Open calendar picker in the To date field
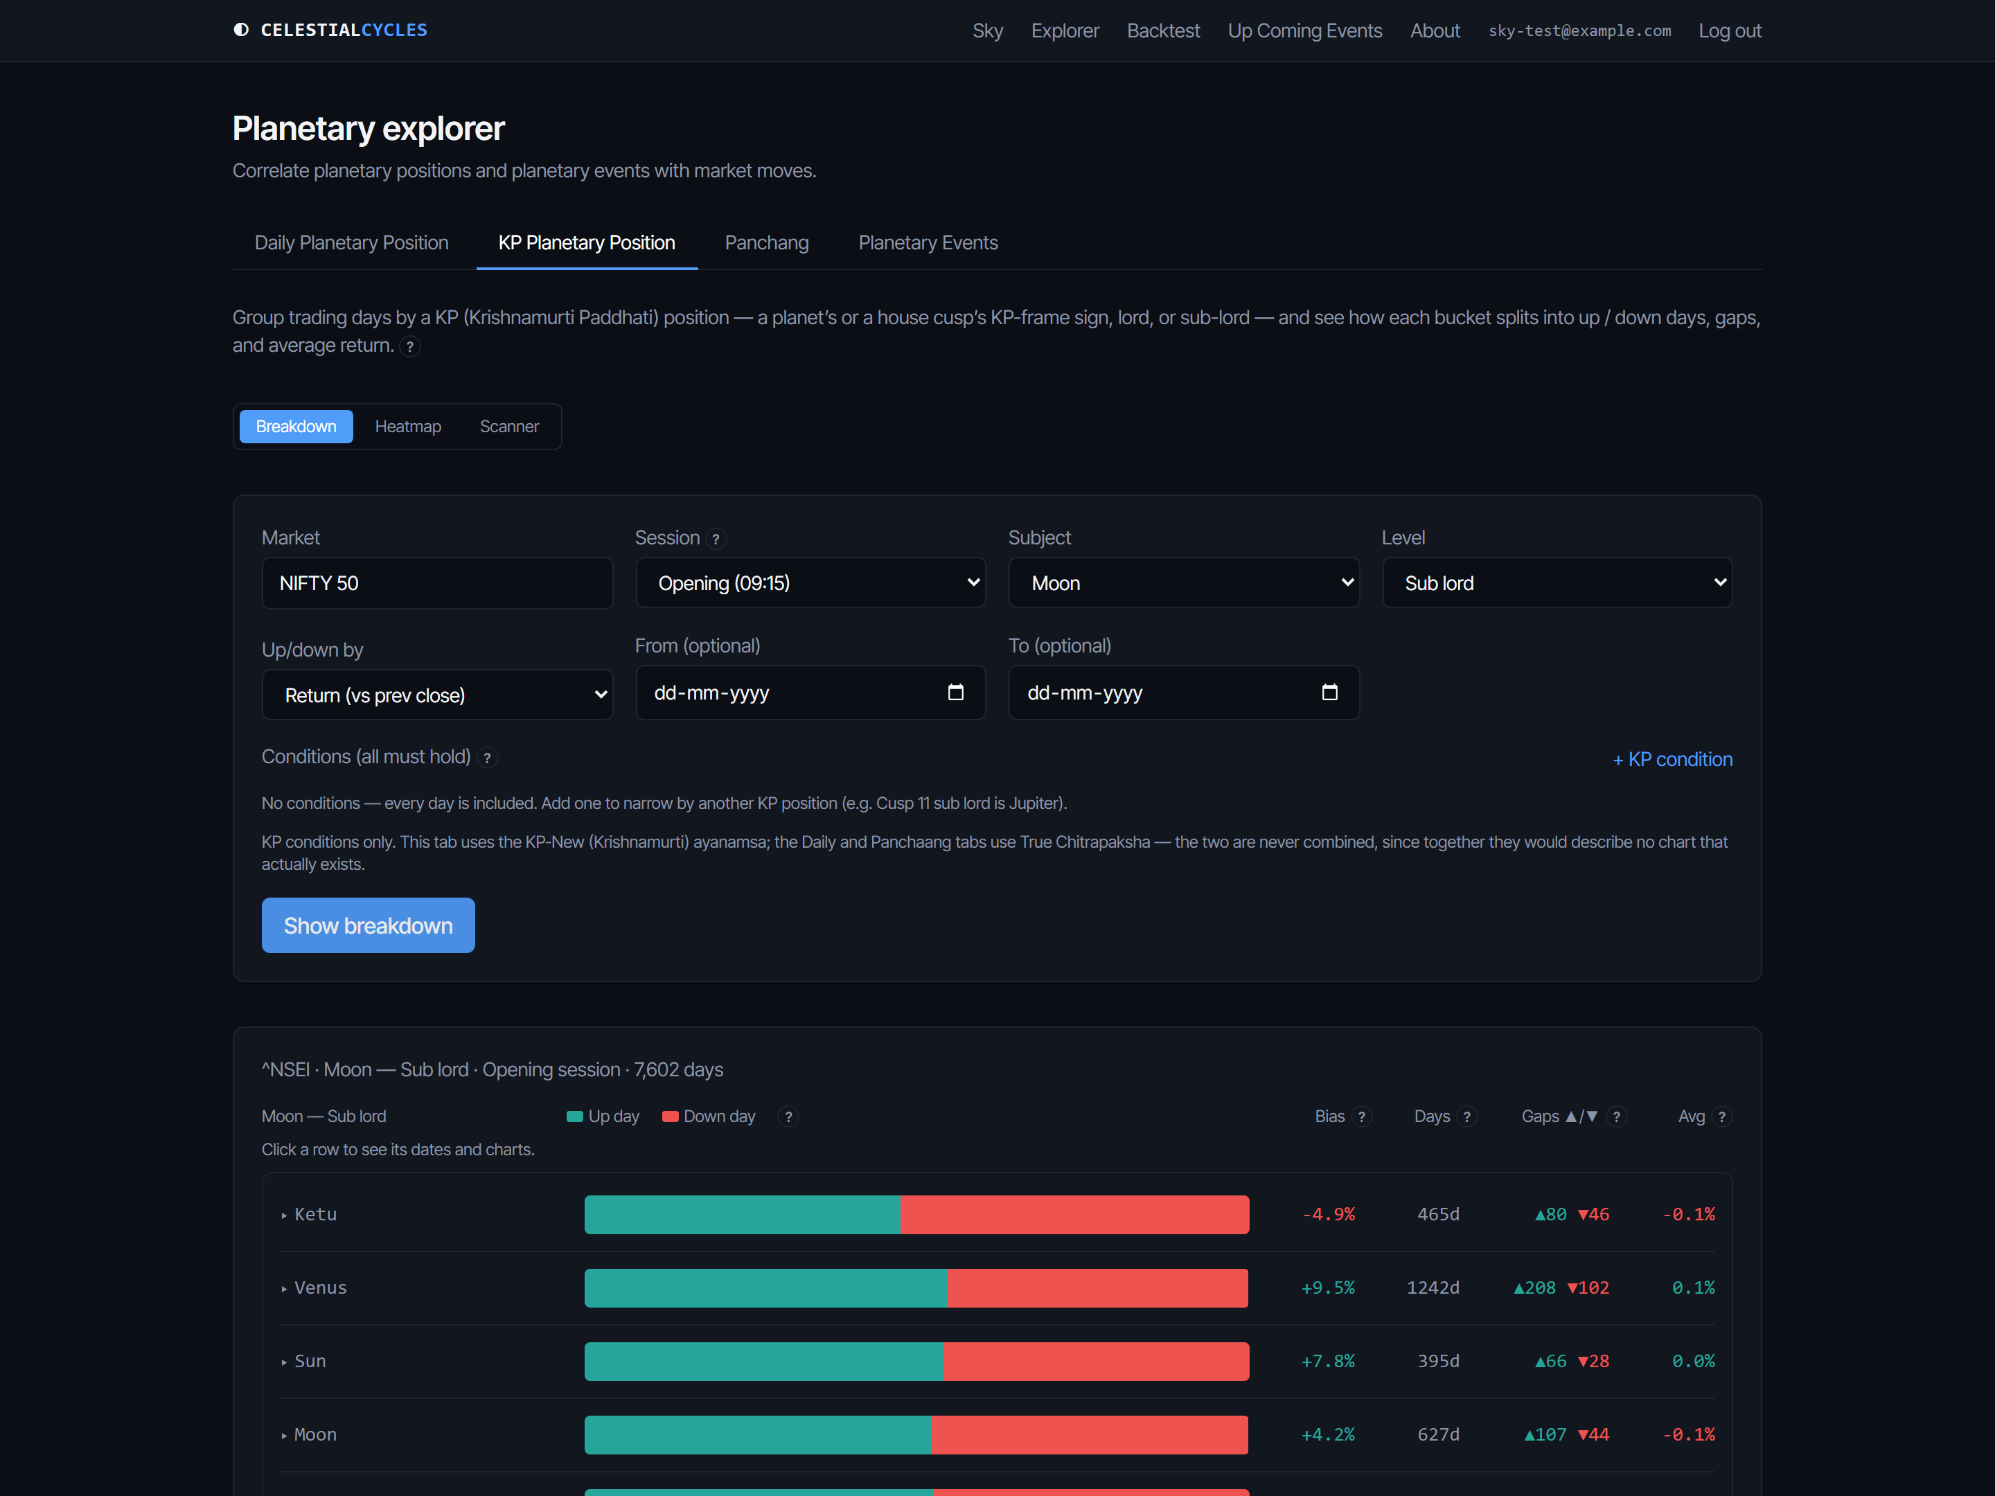Image resolution: width=1995 pixels, height=1496 pixels. pyautogui.click(x=1329, y=693)
